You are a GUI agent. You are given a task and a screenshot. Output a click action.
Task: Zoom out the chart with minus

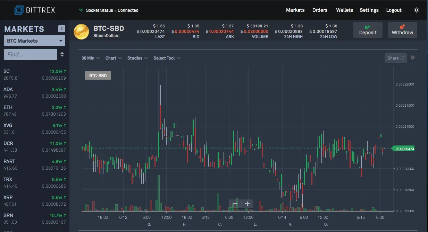(235, 204)
